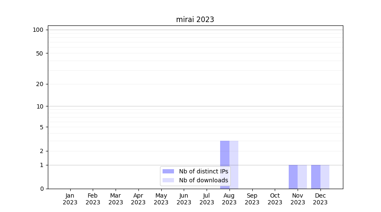Click the 50 y-axis tick label
381x212 pixels.
click(40, 53)
